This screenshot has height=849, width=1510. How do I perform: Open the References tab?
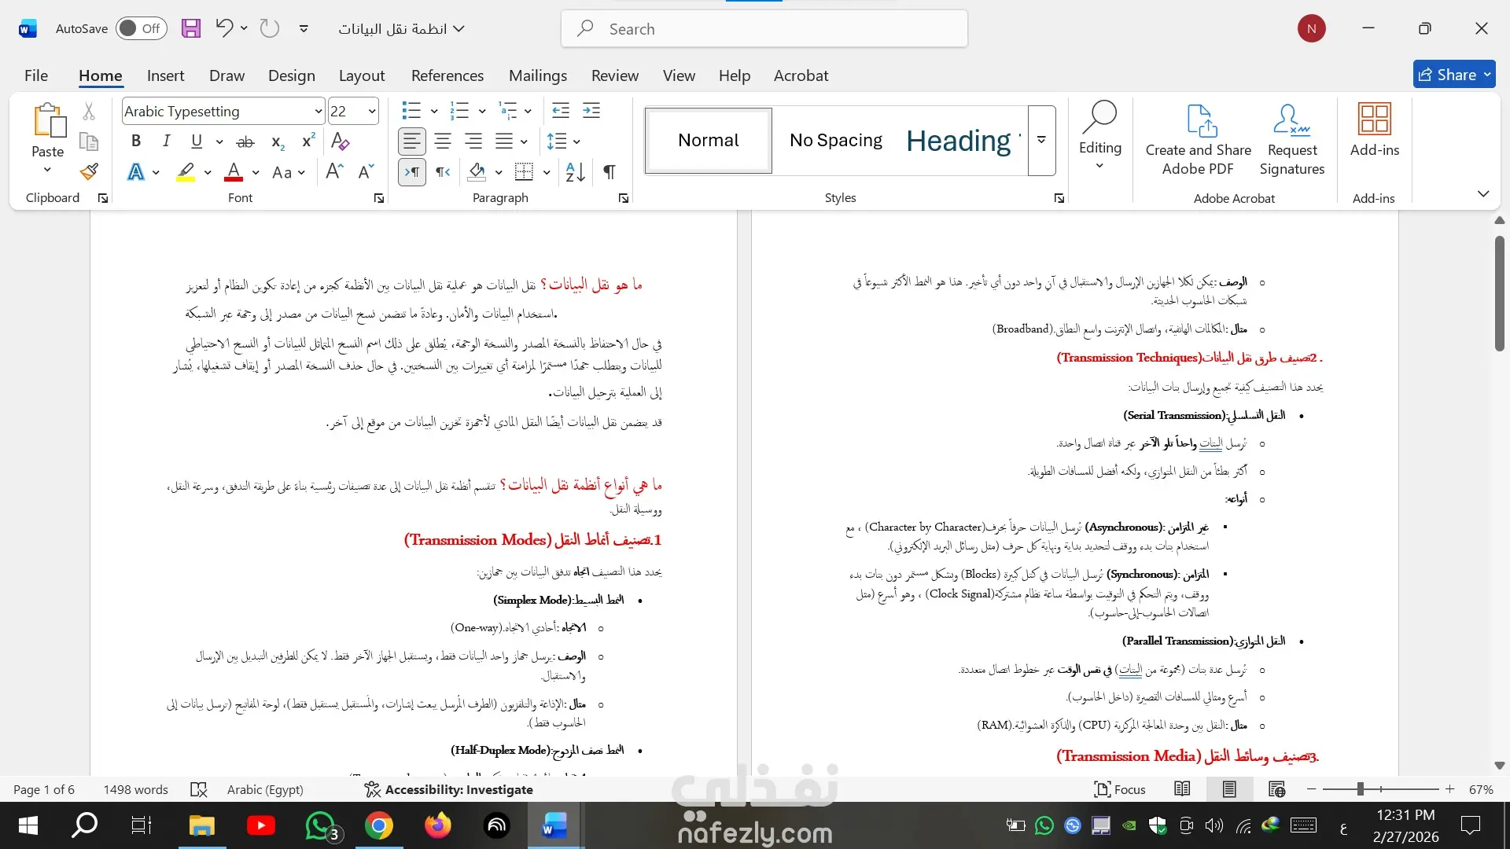pyautogui.click(x=447, y=75)
